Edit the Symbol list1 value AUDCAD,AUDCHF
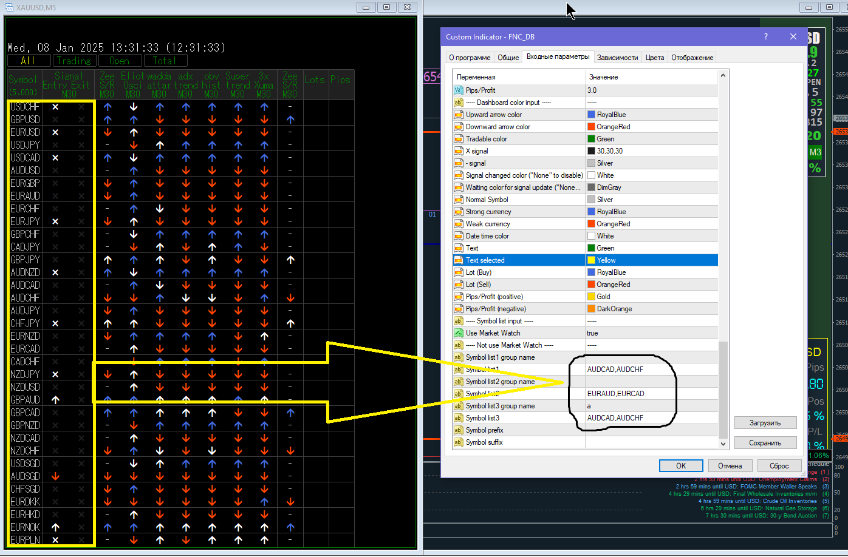Screen dimensions: 848x557 (651, 370)
